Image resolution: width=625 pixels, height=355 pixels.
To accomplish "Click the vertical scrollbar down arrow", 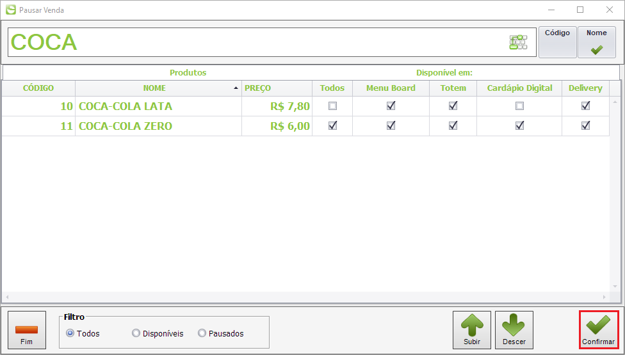I will [615, 287].
